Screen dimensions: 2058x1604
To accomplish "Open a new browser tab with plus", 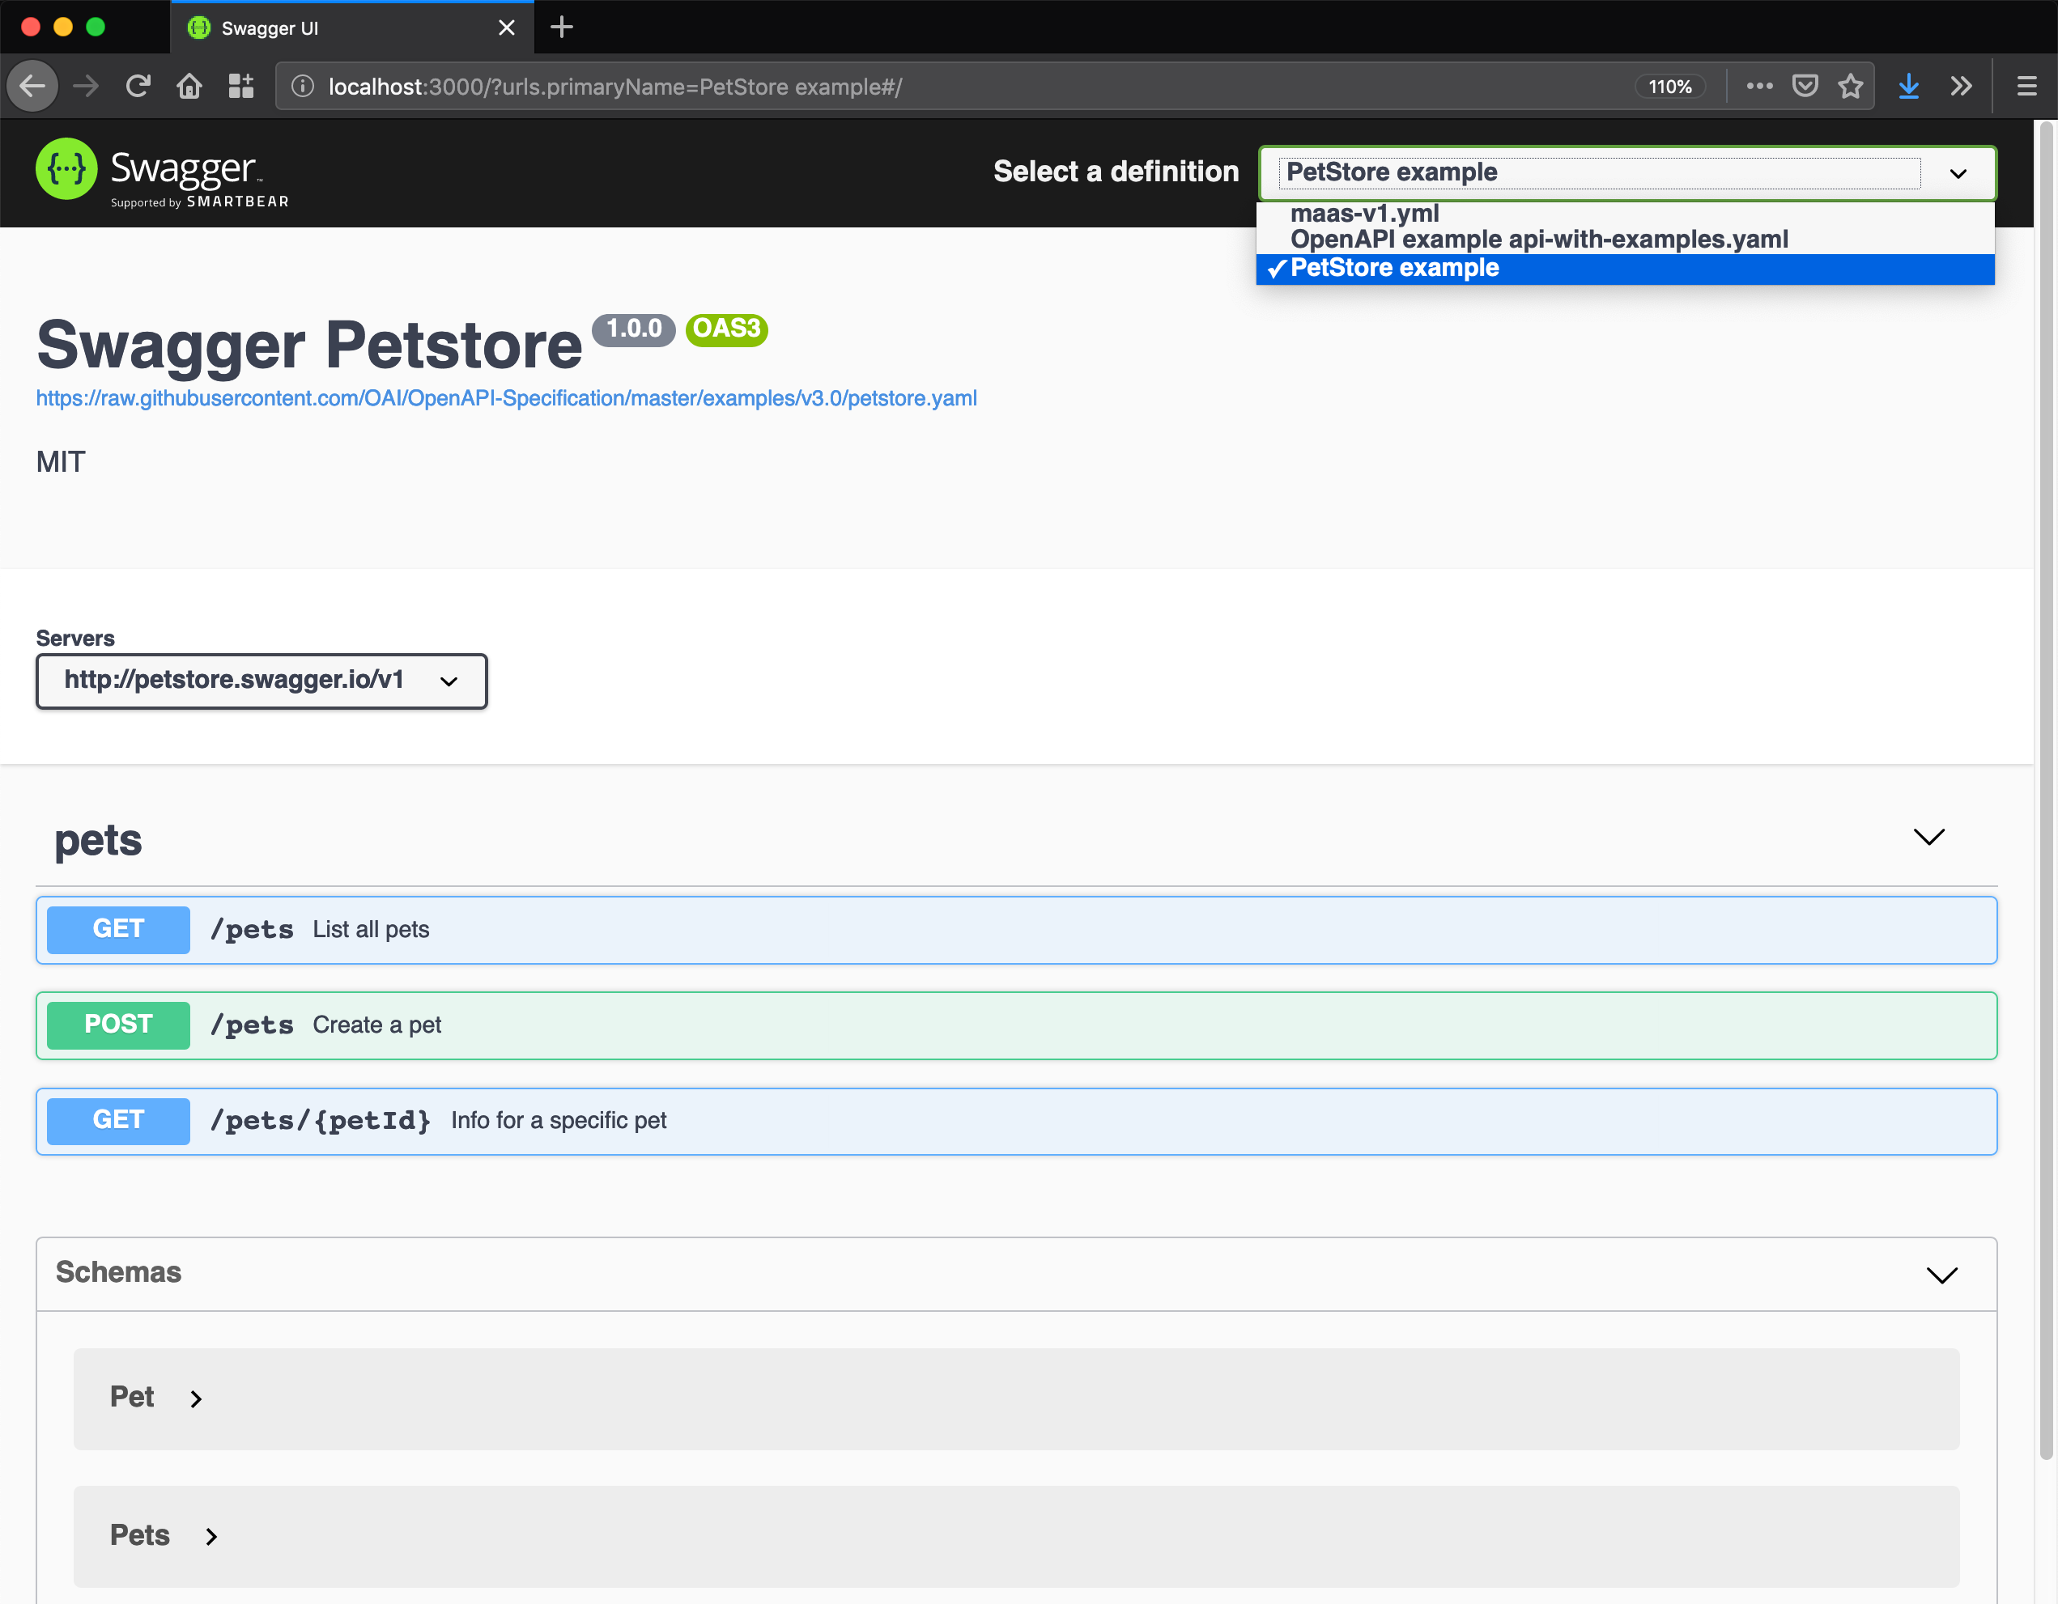I will pos(562,28).
